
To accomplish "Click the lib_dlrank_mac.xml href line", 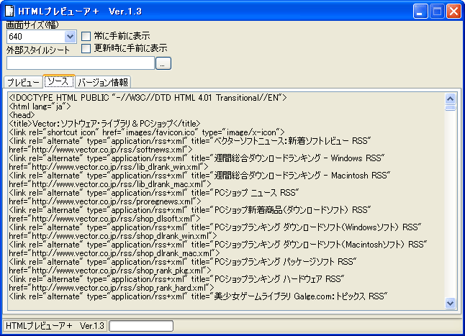I will tap(109, 184).
